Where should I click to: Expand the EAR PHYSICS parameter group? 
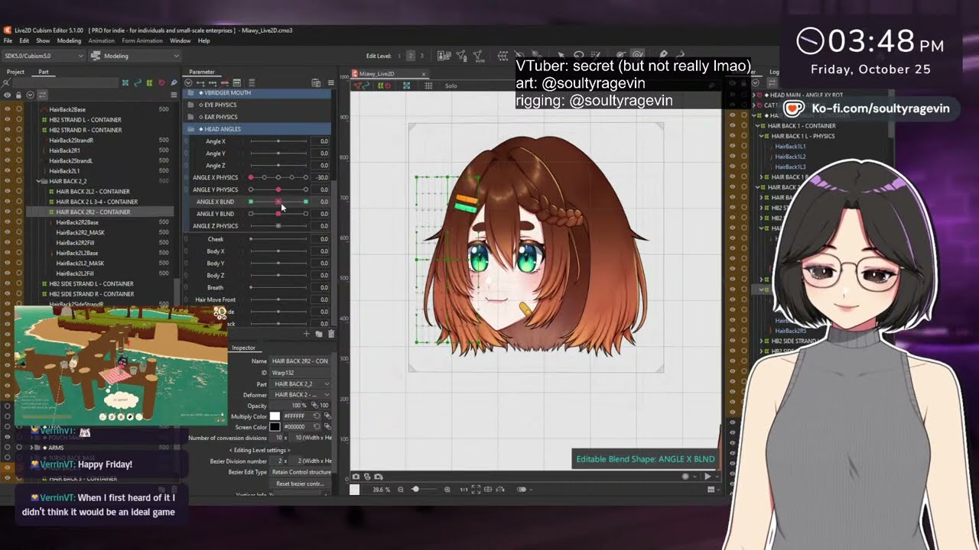[x=191, y=117]
